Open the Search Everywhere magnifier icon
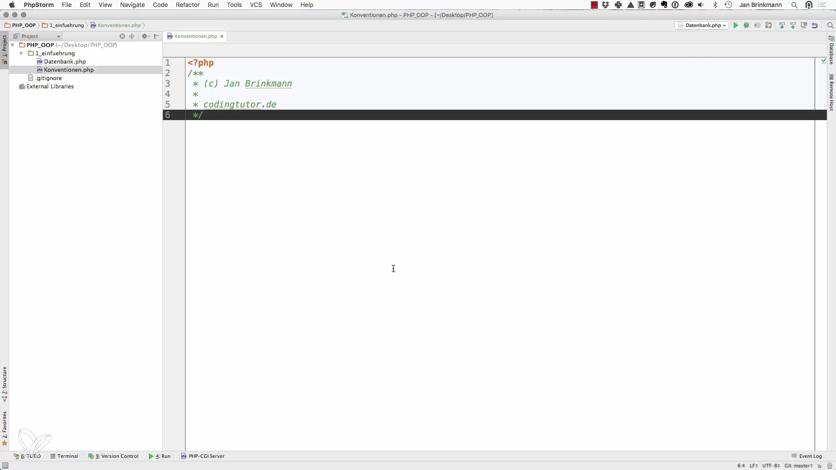This screenshot has height=470, width=836. pos(830,26)
